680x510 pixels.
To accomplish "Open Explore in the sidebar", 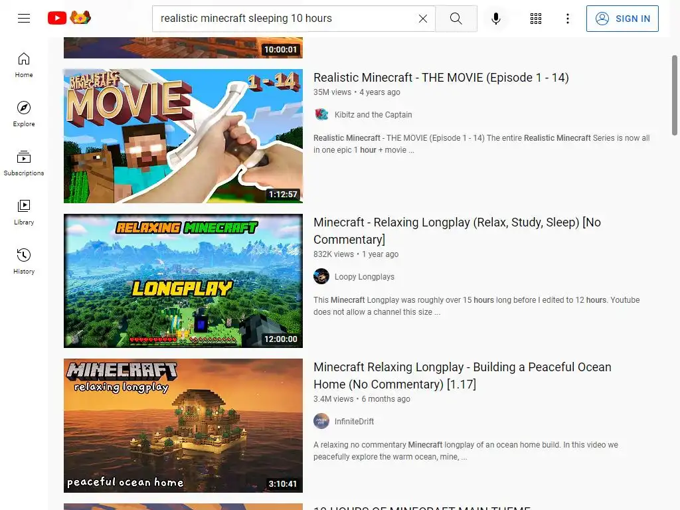I will tap(24, 114).
